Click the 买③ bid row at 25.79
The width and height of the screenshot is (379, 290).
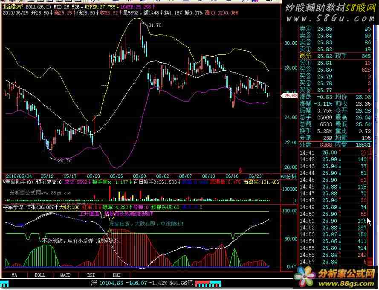pyautogui.click(x=335, y=76)
